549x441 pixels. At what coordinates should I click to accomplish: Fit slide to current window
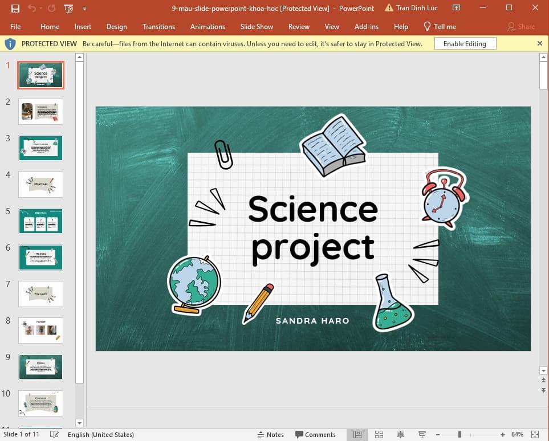click(534, 434)
